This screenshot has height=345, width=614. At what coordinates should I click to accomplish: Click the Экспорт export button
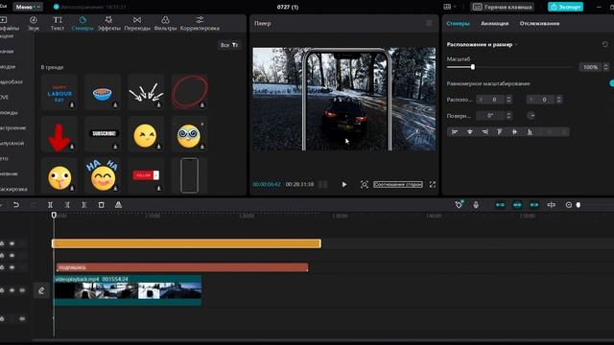coord(565,7)
